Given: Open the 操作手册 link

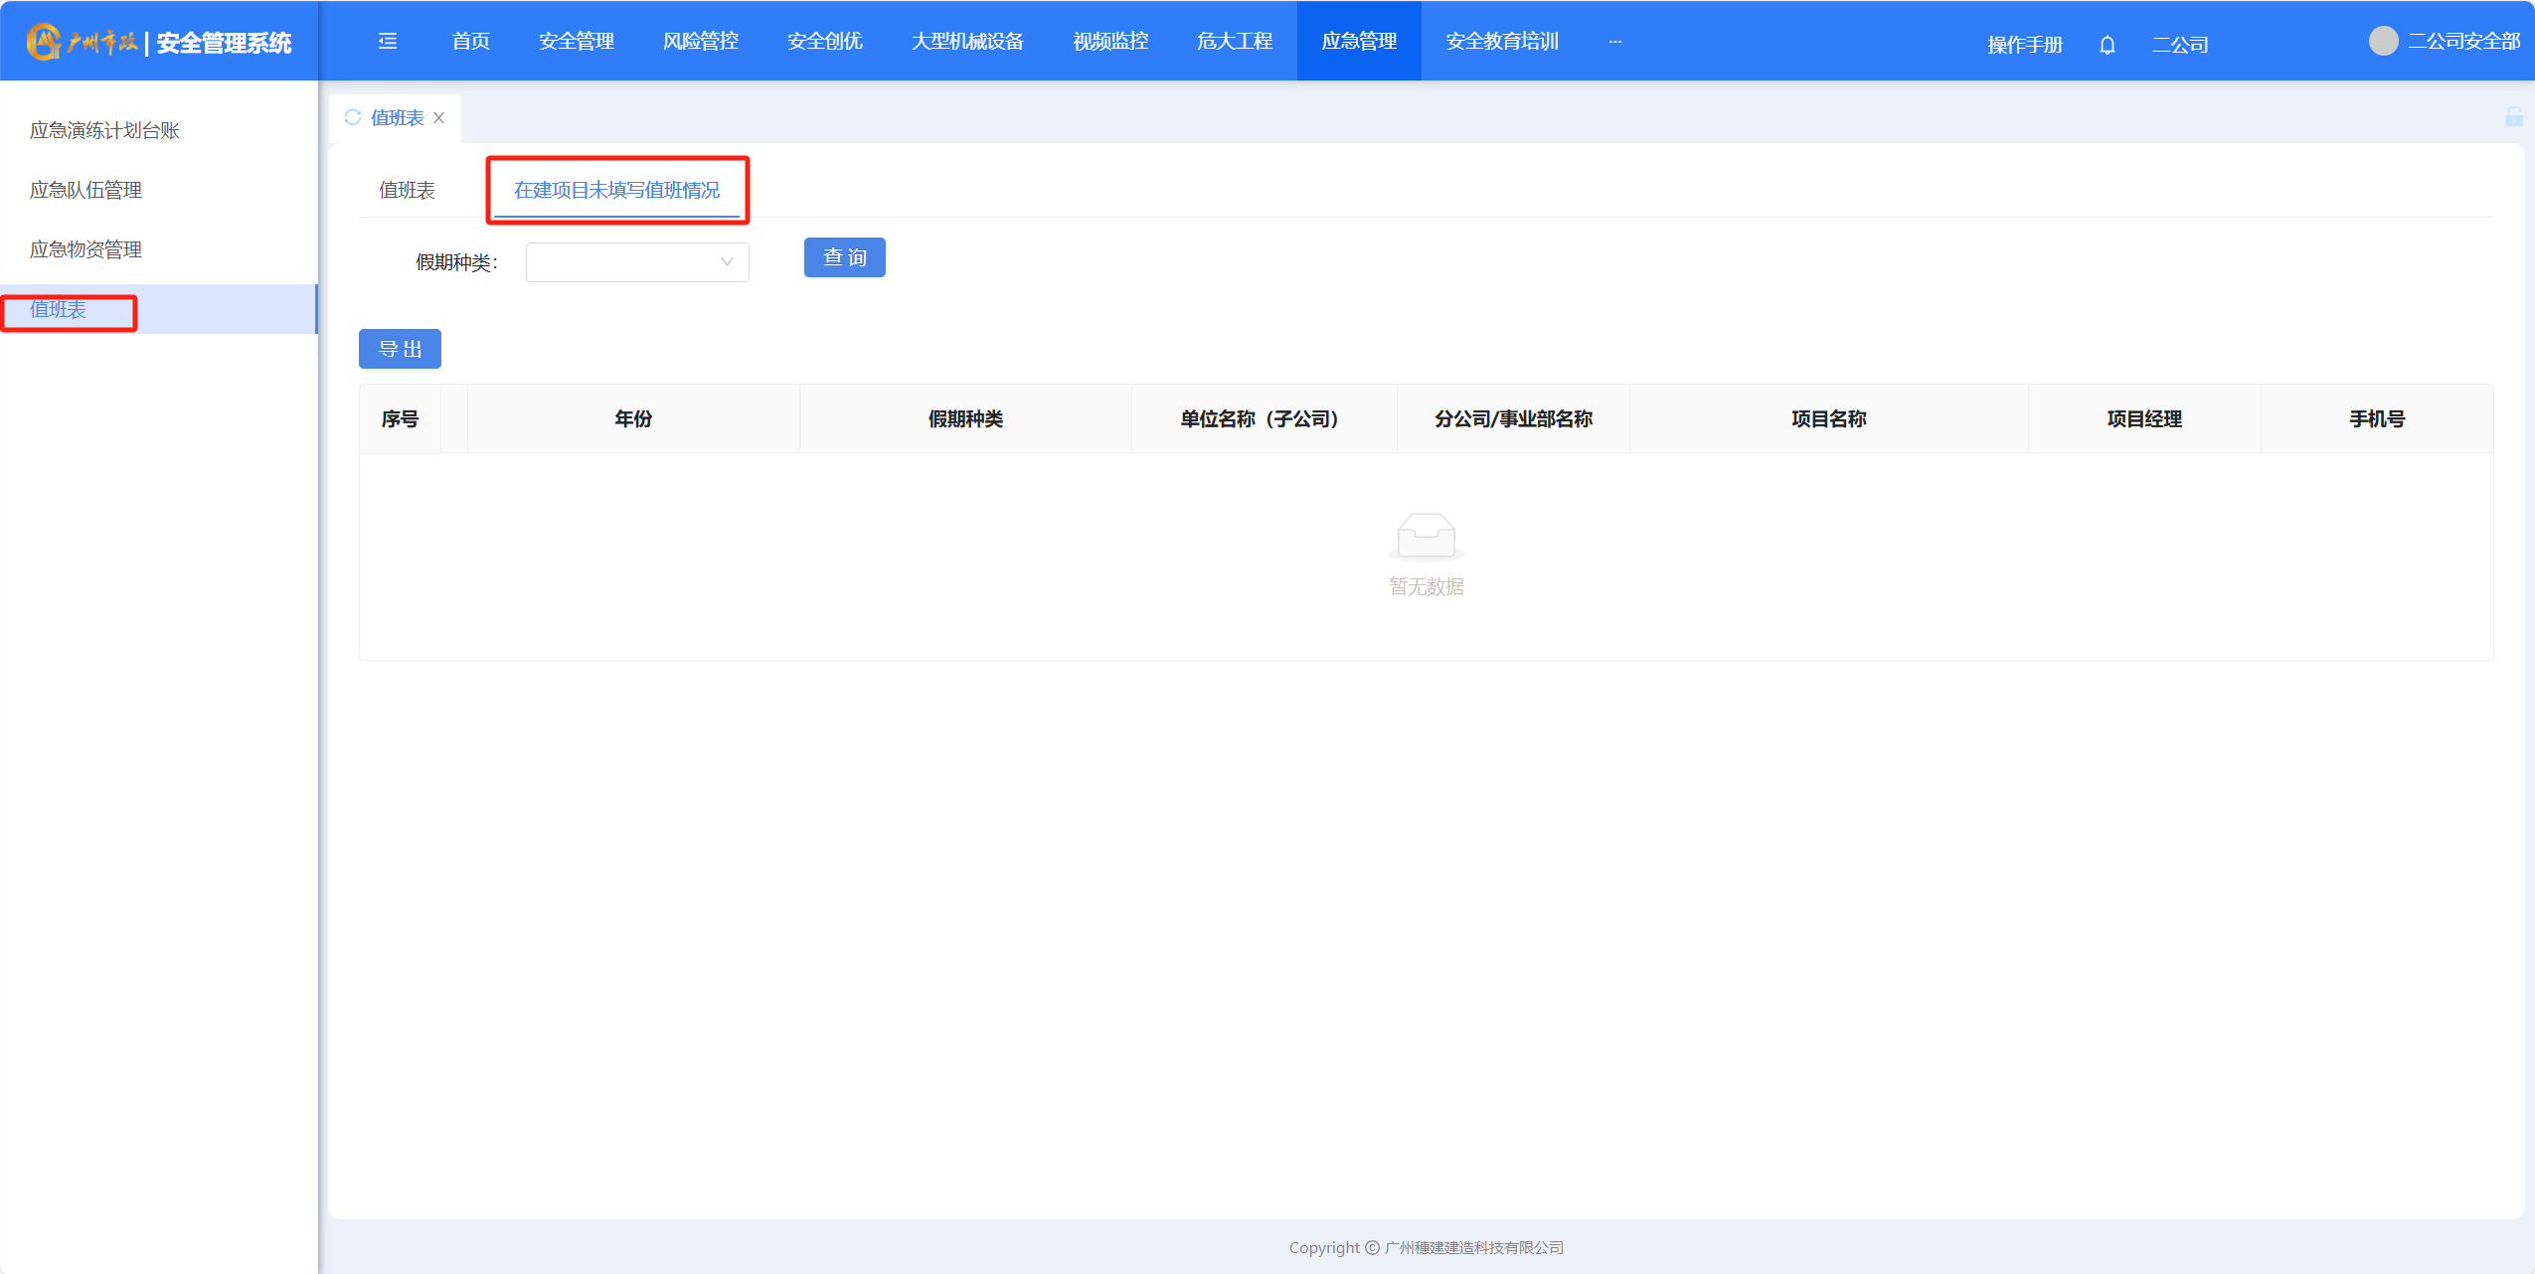Looking at the screenshot, I should click(2024, 45).
